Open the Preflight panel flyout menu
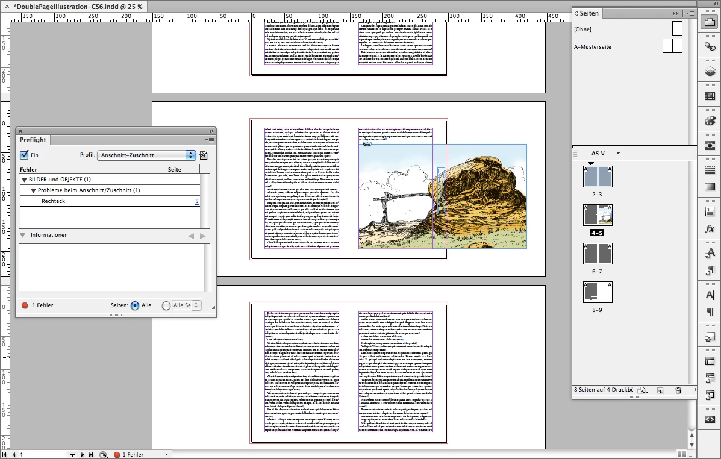Screen dimensions: 721x459 tap(210, 140)
